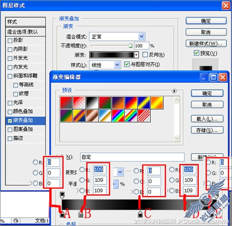
Task: Pick the violet to orange gradient preset
Action: (x=118, y=103)
